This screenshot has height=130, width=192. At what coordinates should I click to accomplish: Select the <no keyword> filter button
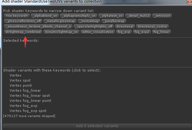[x=17, y=16]
